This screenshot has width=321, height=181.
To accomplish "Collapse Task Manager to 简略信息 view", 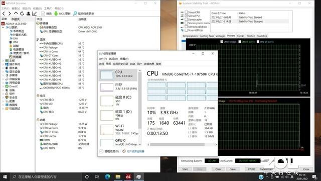I will click(x=109, y=151).
